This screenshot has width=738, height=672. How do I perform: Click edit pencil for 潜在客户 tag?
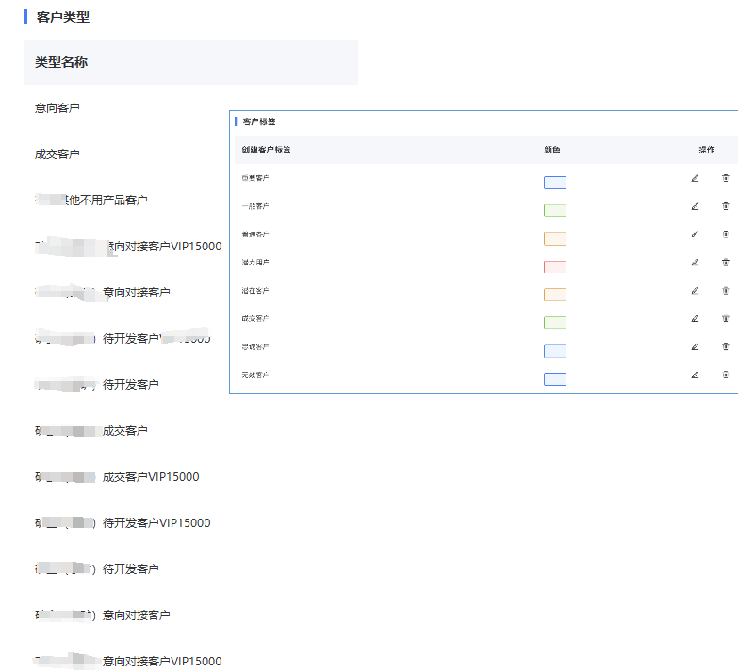tap(695, 291)
